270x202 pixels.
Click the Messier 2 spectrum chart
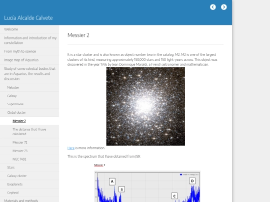click(147, 187)
